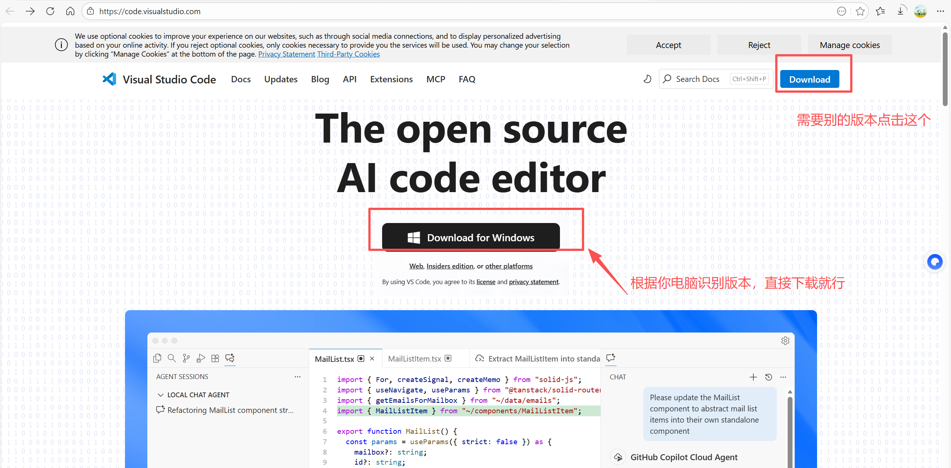Open chat history clock icon
Screen dimensions: 951x468
tap(768, 377)
